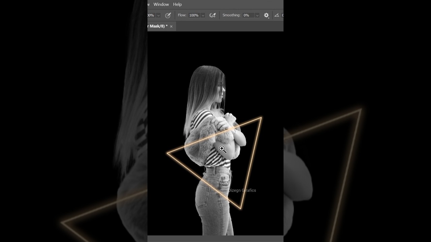Enable airbrush-style build-up icon
431x242 pixels.
point(212,15)
